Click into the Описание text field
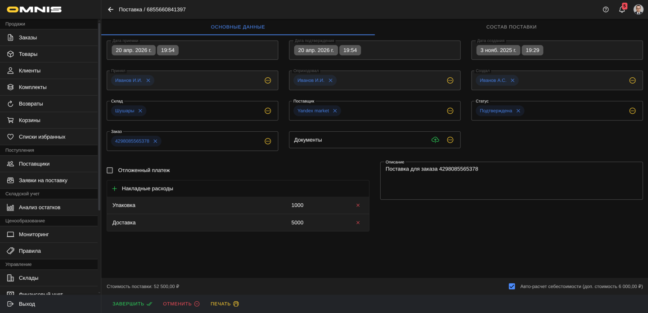This screenshot has height=313, width=648. 511,182
